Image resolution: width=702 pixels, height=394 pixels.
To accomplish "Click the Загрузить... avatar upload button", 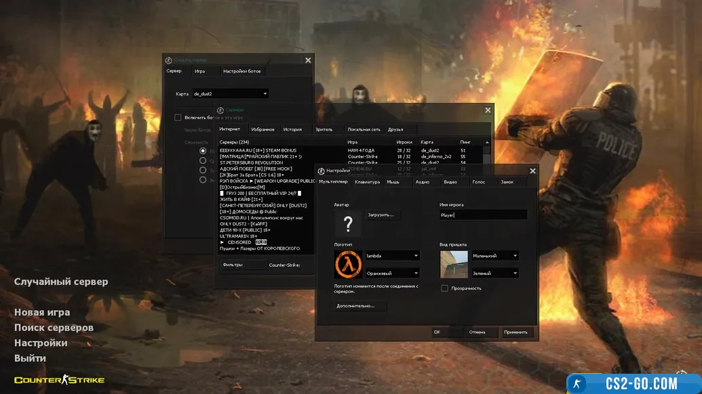I will tap(384, 215).
